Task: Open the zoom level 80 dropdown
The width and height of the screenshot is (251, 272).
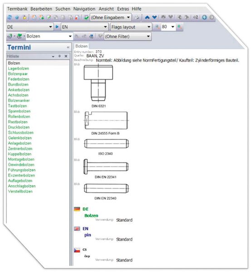Action: (168, 27)
